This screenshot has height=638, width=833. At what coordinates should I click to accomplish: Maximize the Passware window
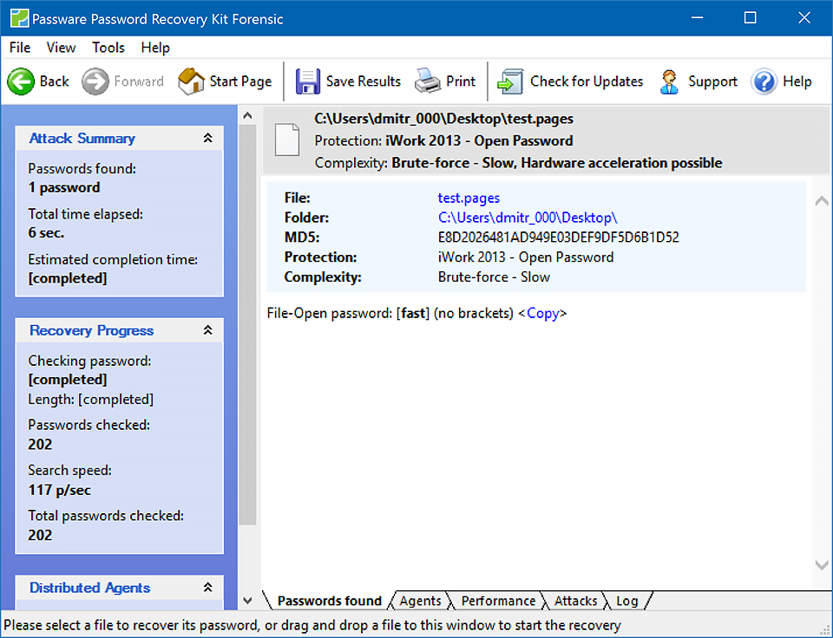pyautogui.click(x=750, y=18)
